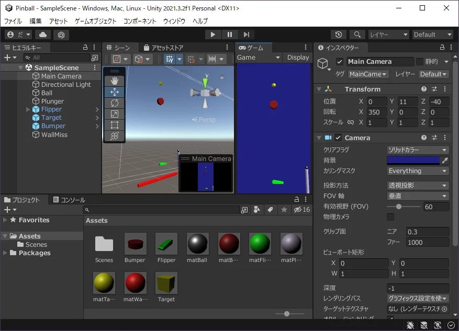Select the Hand view tool
The height and width of the screenshot is (331, 459).
(115, 81)
